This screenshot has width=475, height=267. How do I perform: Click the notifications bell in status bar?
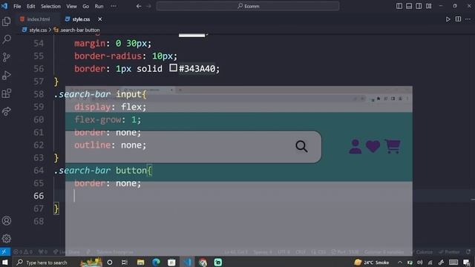click(x=468, y=252)
